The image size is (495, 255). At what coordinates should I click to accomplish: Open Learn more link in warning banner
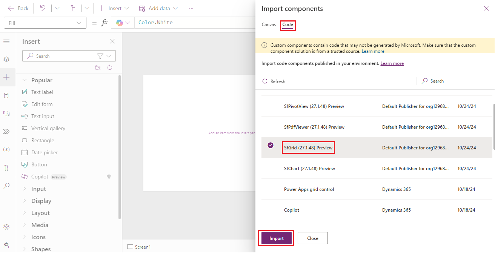click(373, 51)
